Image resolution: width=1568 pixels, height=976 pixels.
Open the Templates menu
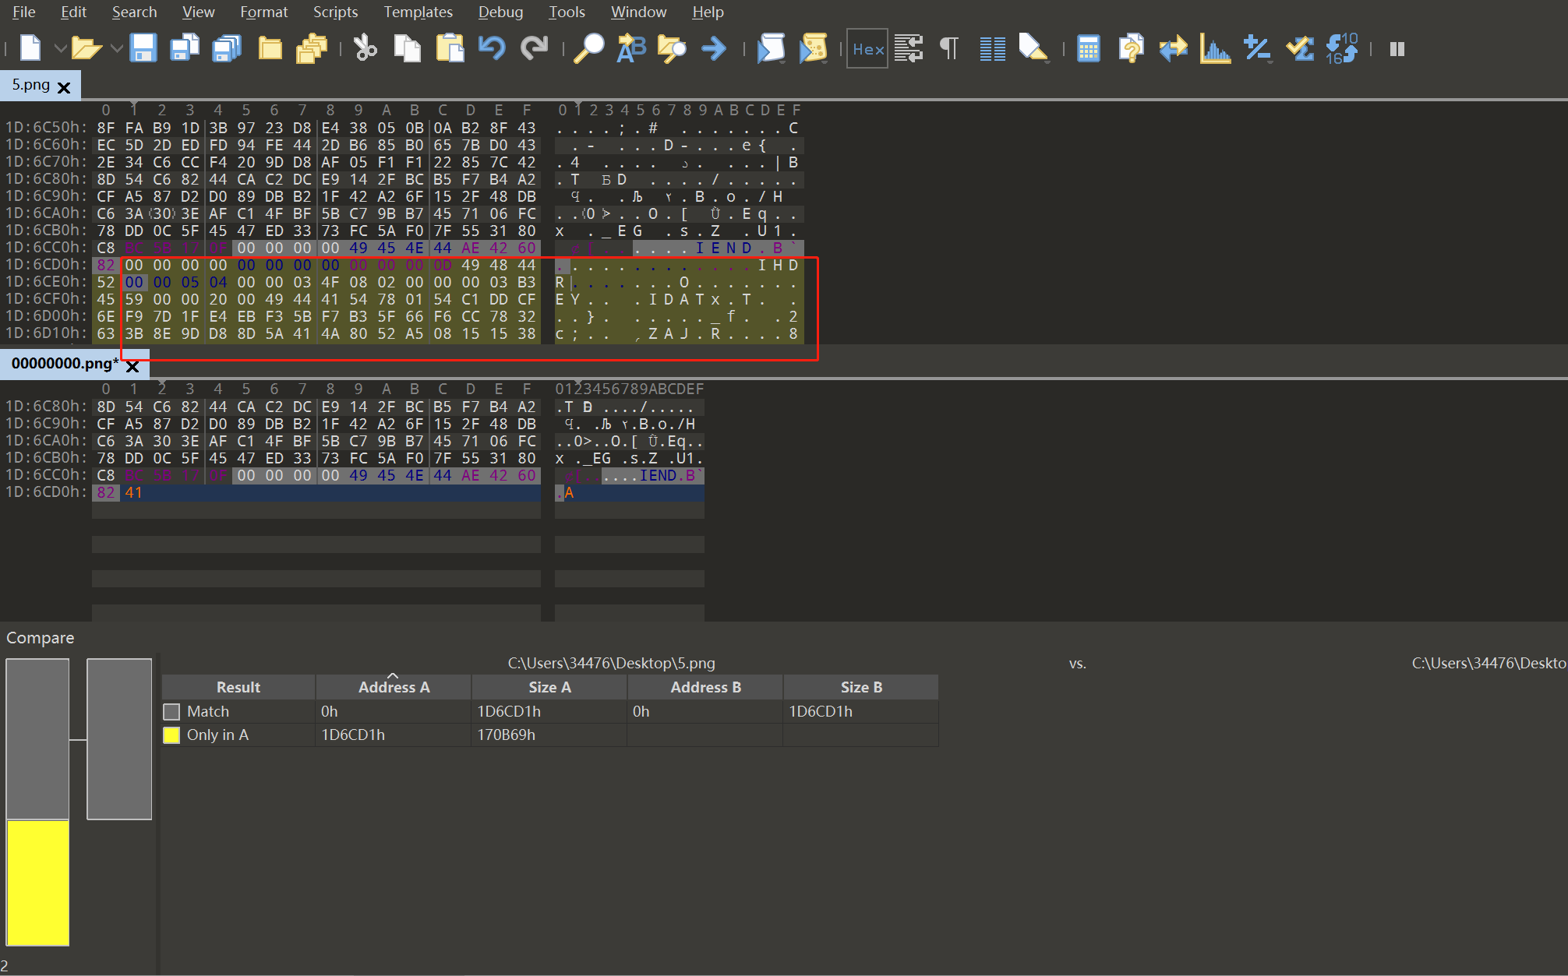click(418, 12)
